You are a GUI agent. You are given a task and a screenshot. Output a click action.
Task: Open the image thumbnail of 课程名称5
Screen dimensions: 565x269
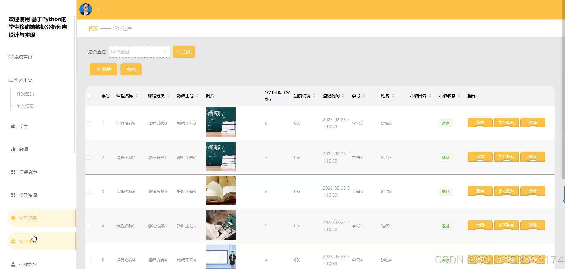(220, 225)
